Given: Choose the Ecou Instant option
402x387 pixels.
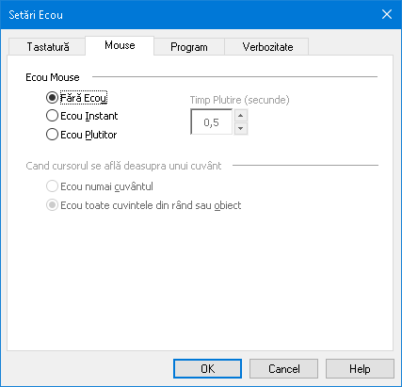Looking at the screenshot, I should [82, 116].
